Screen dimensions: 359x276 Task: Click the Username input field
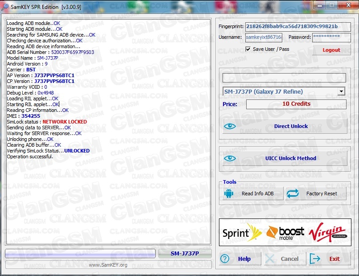tap(264, 37)
